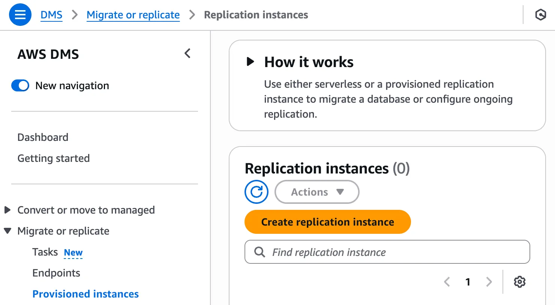Collapse the AWS DMS side panel
The image size is (555, 305).
[187, 54]
